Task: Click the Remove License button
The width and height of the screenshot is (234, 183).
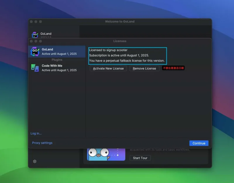Action: point(144,69)
